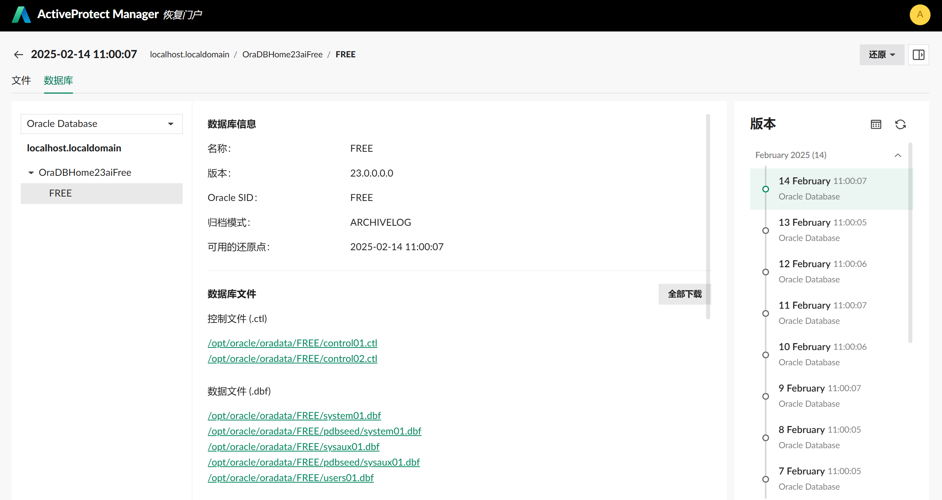Click the 数据库信息 heading
Screen dimensions: 942x500
pyautogui.click(x=232, y=124)
